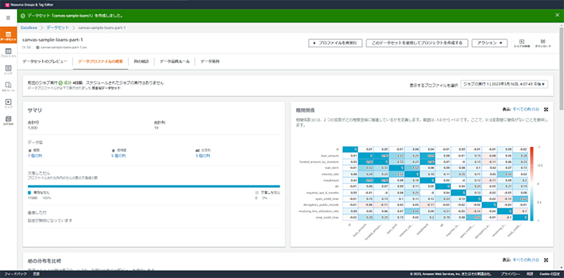Image resolution: width=564 pixels, height=278 pixels.
Task: Click the interest_rate row label in matrix
Action: click(x=331, y=175)
